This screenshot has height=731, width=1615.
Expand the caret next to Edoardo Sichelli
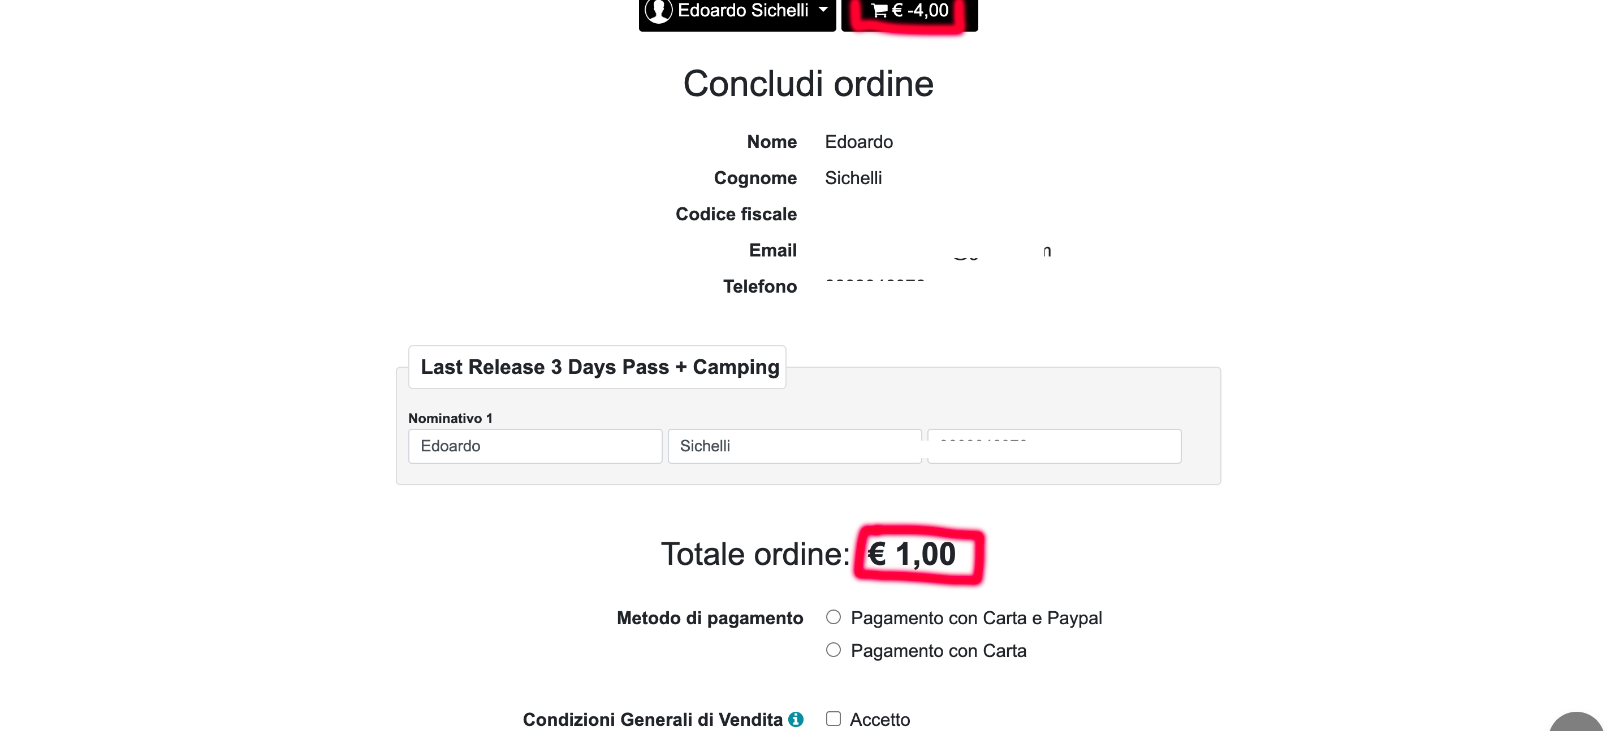click(823, 10)
